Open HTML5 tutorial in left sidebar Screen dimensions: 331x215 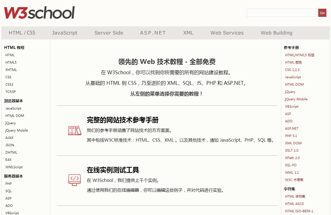(x=11, y=63)
